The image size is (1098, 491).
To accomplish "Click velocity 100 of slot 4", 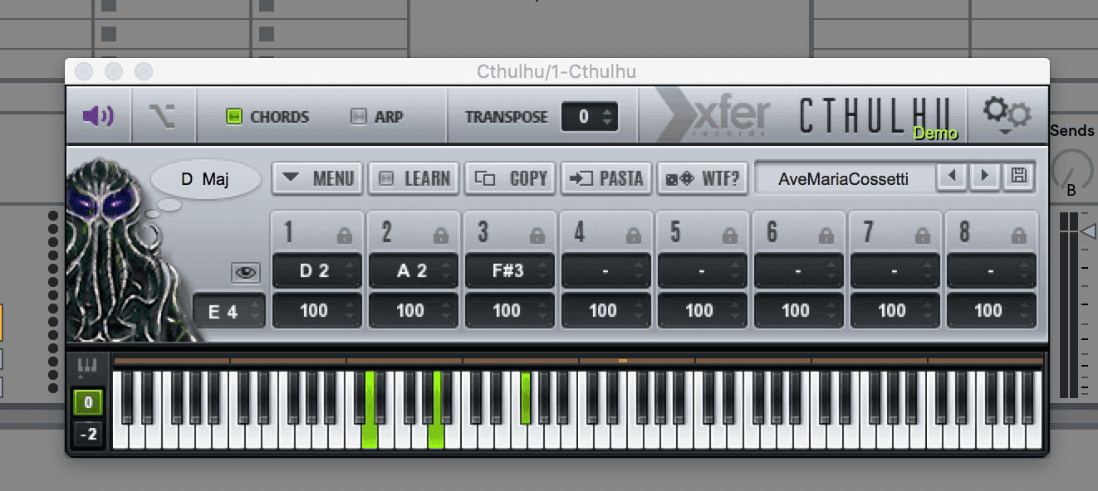I will pyautogui.click(x=606, y=311).
